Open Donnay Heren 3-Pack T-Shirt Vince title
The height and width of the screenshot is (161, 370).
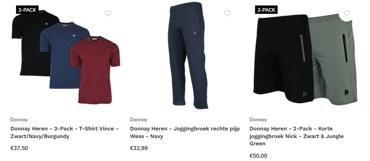coord(64,132)
